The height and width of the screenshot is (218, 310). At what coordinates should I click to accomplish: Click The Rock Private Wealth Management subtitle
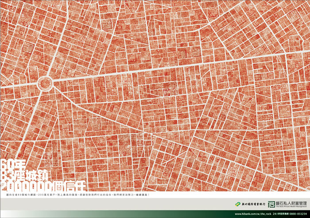tap(290, 206)
